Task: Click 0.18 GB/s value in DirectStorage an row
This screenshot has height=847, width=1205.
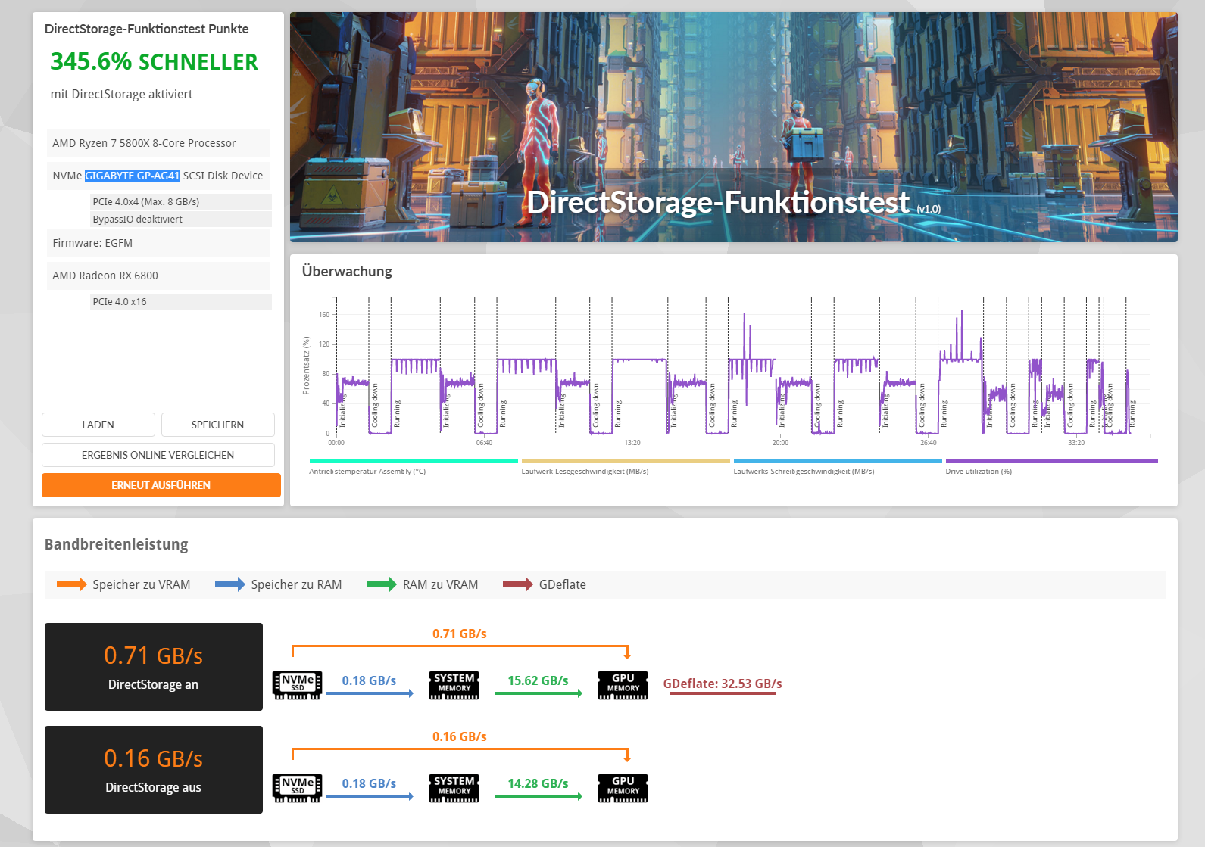Action: (x=369, y=680)
